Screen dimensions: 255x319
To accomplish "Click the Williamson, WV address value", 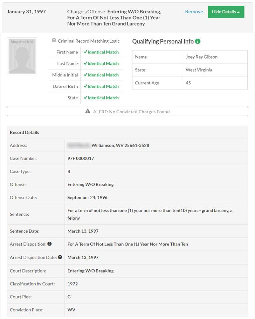I will click(x=120, y=146).
